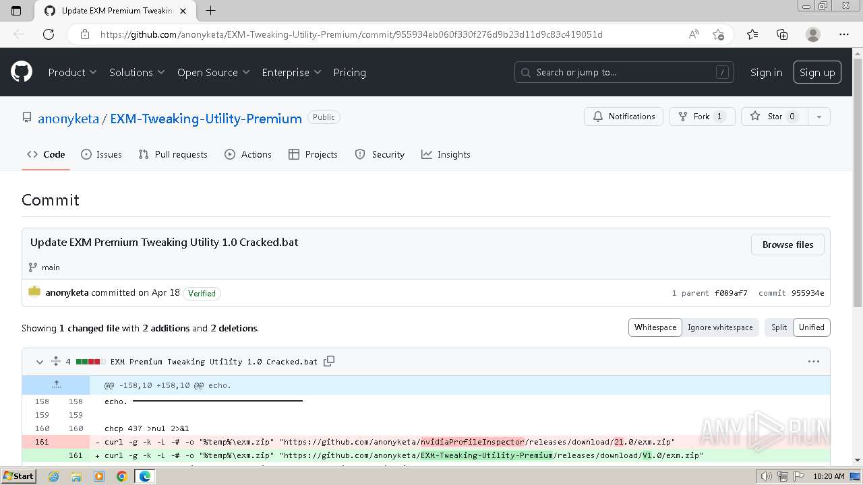Go to the GitHub homepage via the logo
The image size is (863, 485).
pyautogui.click(x=22, y=71)
